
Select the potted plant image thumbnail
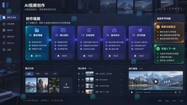(x=54, y=85)
